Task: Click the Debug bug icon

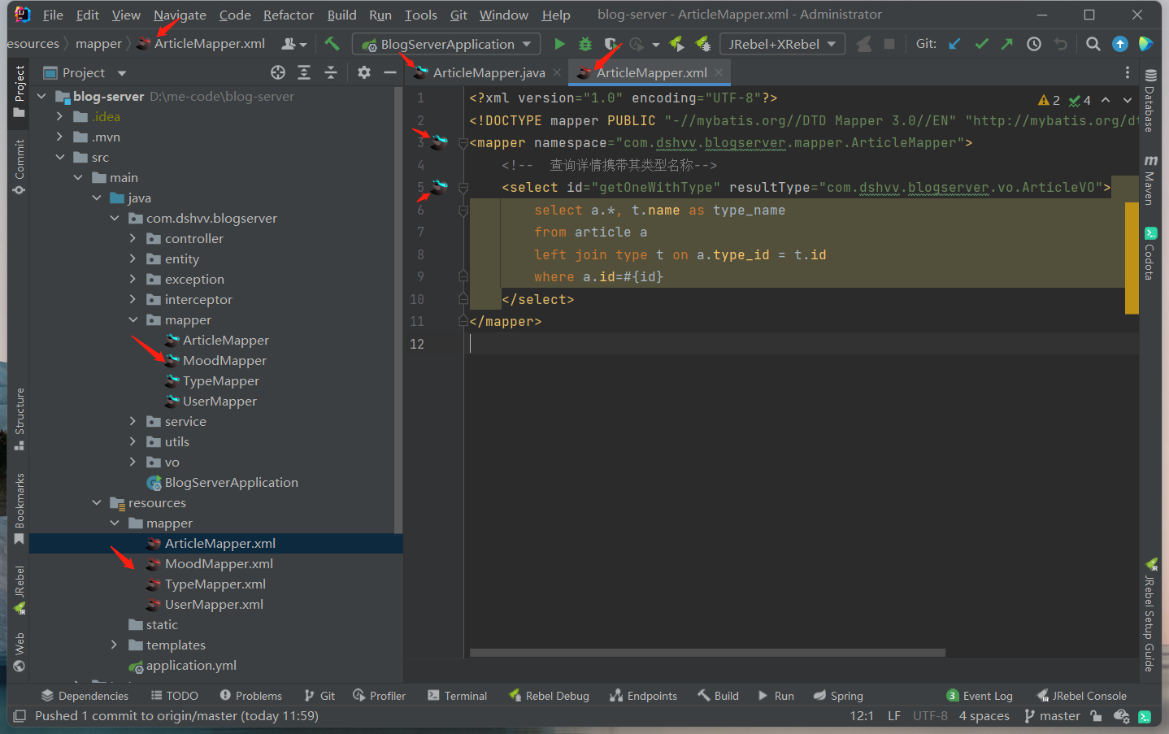Action: coord(584,44)
